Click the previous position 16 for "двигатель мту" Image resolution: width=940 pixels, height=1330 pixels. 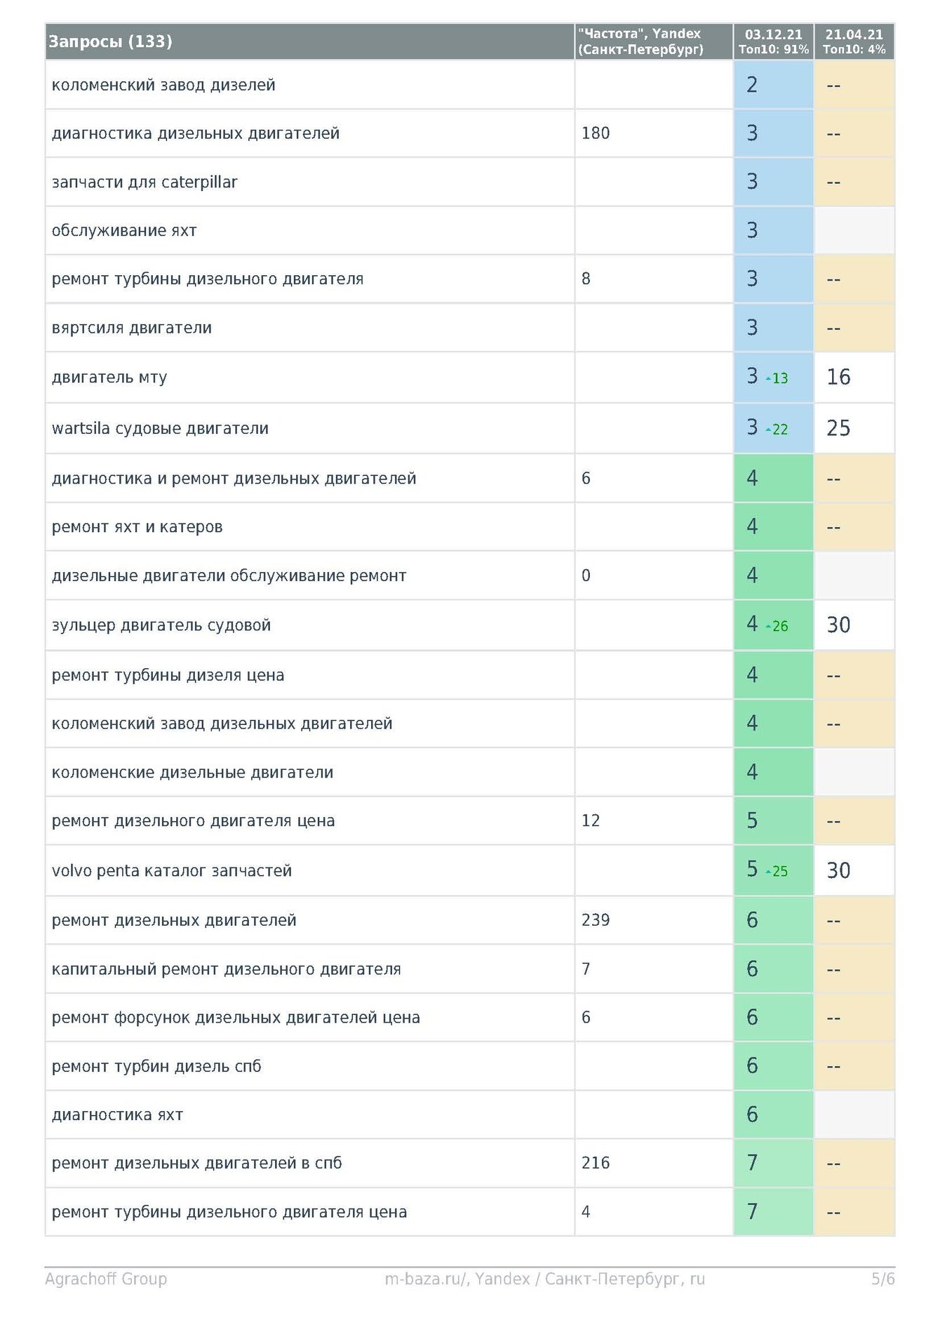838,378
